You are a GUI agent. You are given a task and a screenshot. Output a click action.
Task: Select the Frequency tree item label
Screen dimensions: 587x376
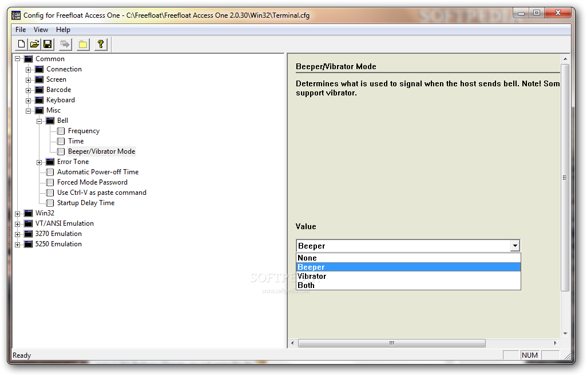(84, 131)
